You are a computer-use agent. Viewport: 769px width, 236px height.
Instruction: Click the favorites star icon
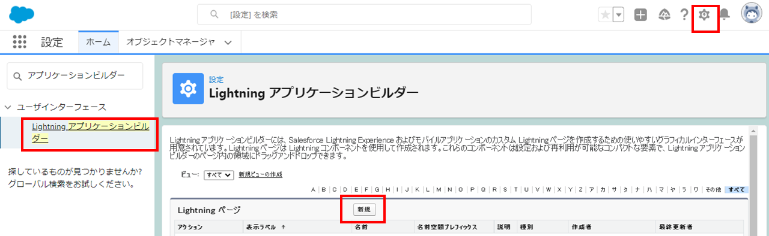click(605, 14)
